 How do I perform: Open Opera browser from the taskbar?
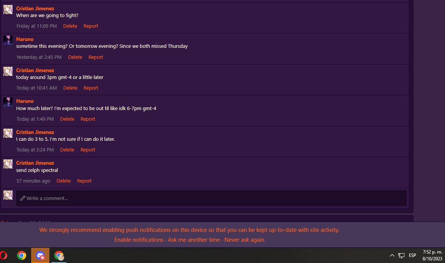coord(3,255)
